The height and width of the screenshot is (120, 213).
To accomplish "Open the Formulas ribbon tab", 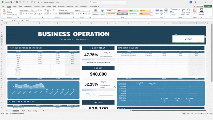I will (36, 6).
